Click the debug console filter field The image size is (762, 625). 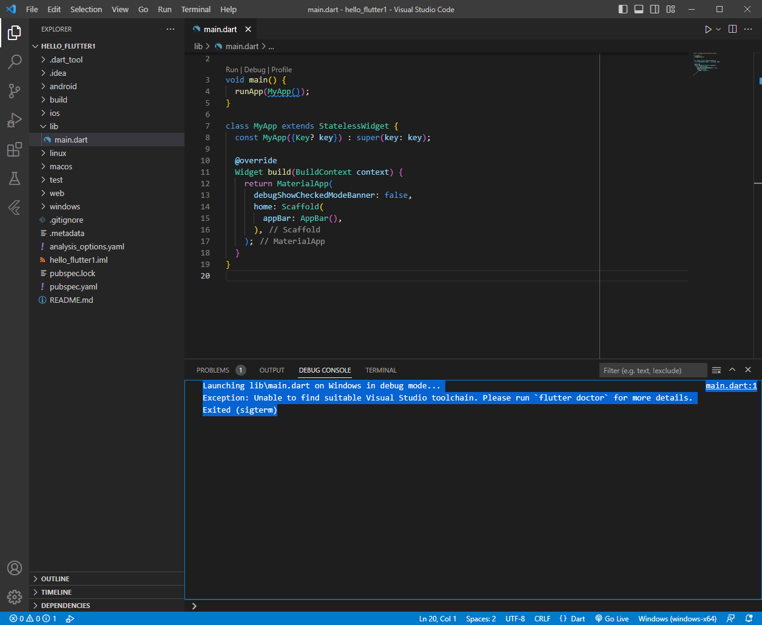pos(653,370)
